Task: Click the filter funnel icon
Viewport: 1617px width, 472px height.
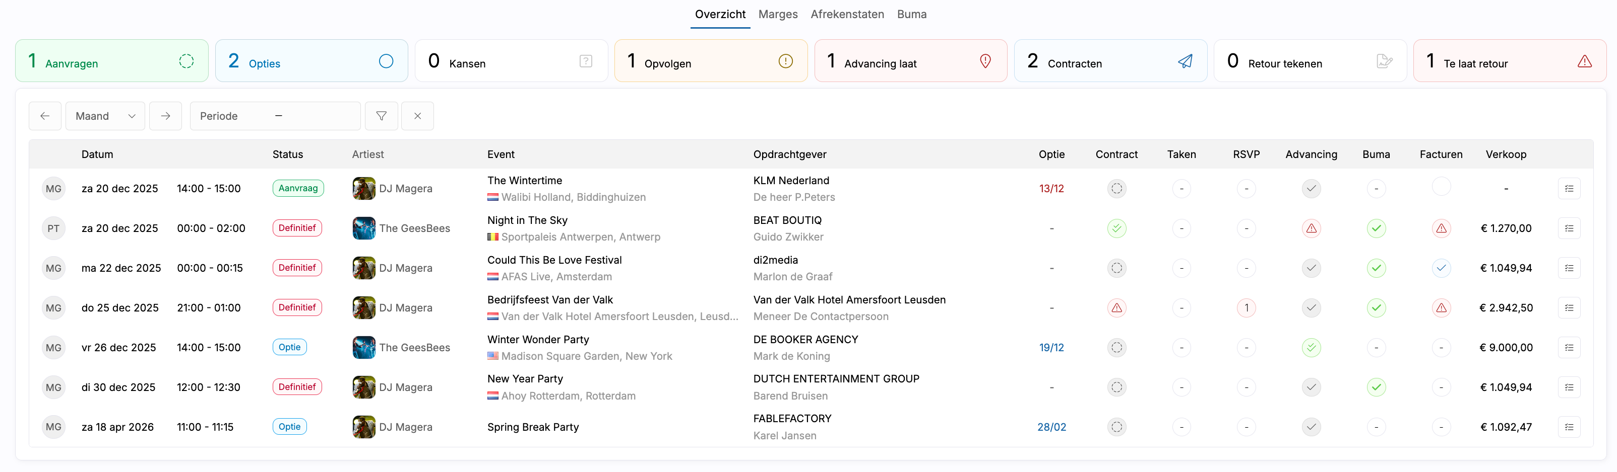Action: click(381, 116)
